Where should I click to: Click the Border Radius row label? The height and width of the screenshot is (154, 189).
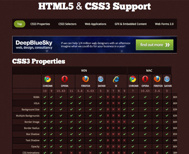(x=32, y=128)
